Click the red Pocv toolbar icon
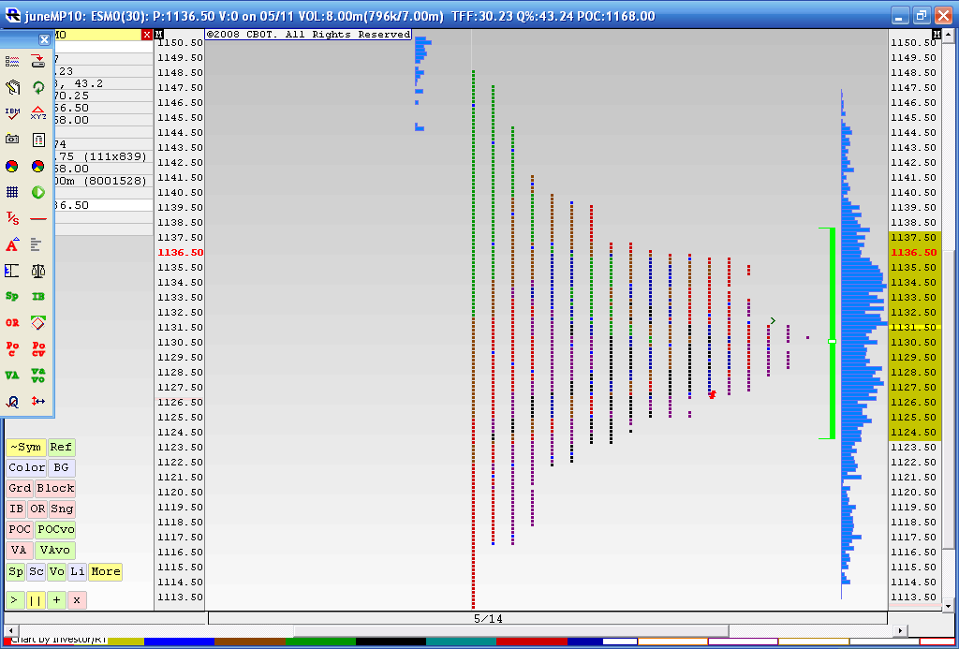This screenshot has height=649, width=959. [37, 348]
